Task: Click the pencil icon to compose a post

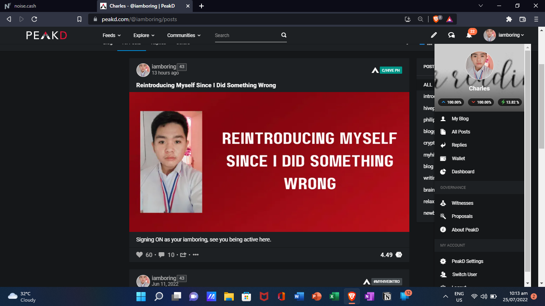Action: [x=434, y=35]
